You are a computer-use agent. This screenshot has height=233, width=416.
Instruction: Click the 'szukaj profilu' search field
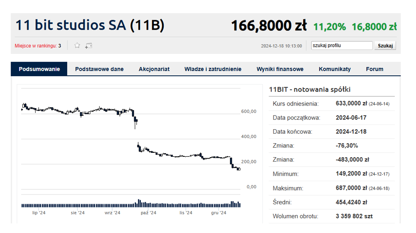[342, 46]
